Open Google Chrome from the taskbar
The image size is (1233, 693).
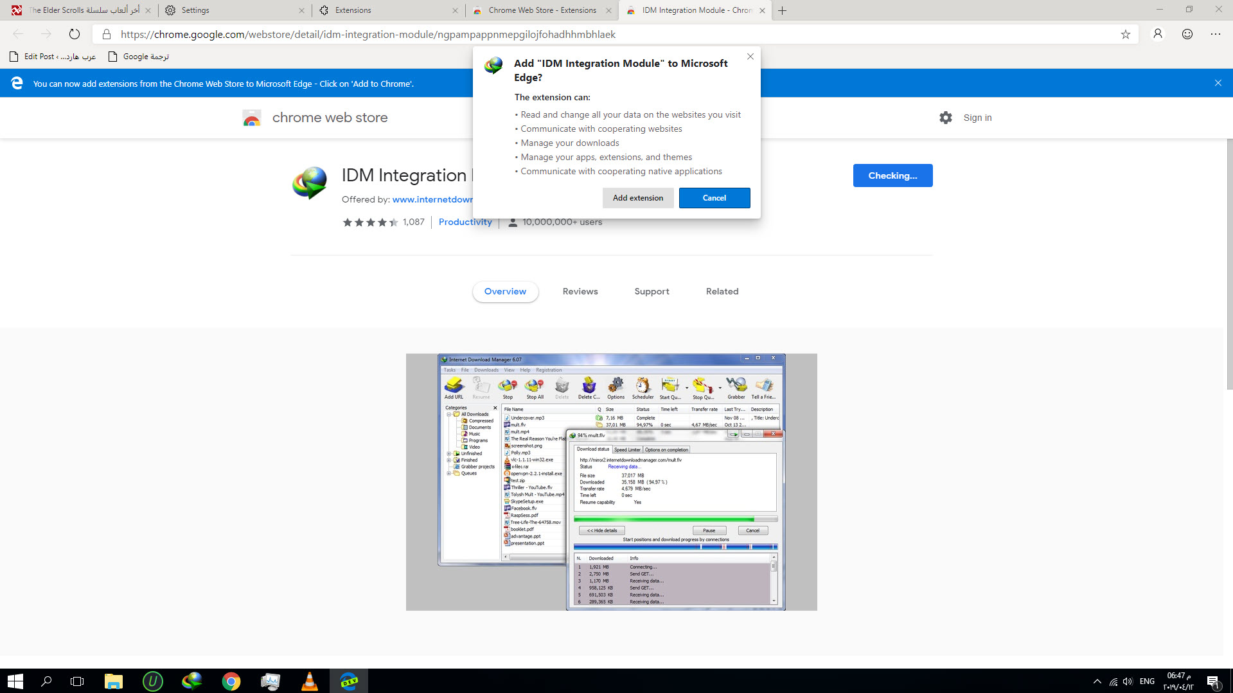[x=231, y=681]
